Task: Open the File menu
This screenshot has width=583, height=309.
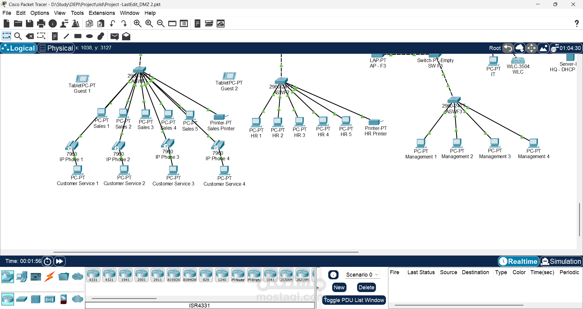Action: coord(7,13)
